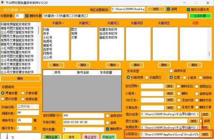Viewport: 214px width, 139px height.
Task: Click the app icon in the title bar
Action: (x=2, y=2)
